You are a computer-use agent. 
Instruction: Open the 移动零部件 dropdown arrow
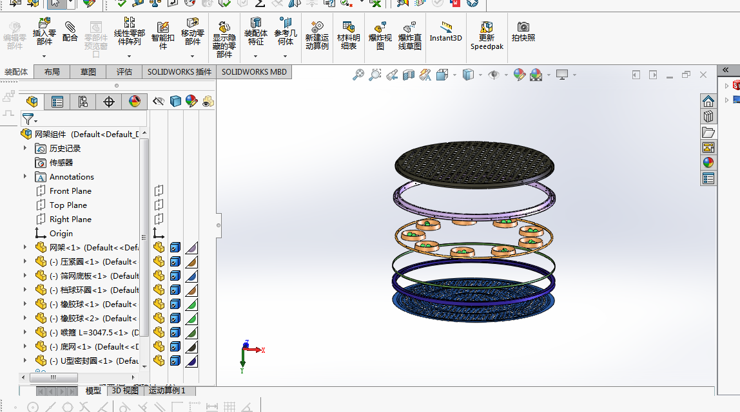click(x=192, y=56)
